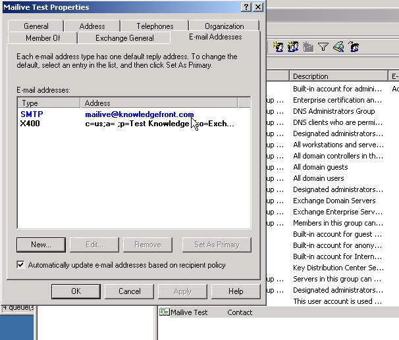The width and height of the screenshot is (399, 340).
Task: Select 'All domain controllers in th...' row
Action: click(338, 156)
